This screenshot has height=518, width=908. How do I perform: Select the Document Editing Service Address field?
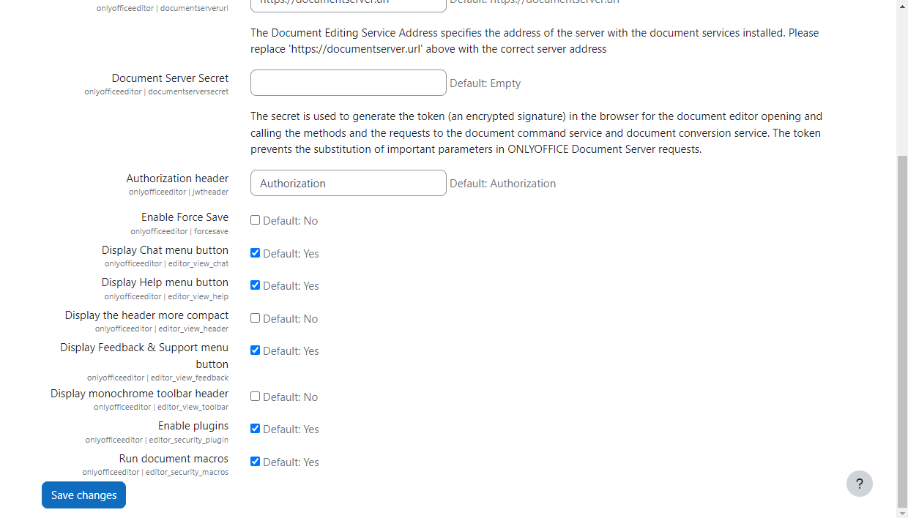pos(348,4)
